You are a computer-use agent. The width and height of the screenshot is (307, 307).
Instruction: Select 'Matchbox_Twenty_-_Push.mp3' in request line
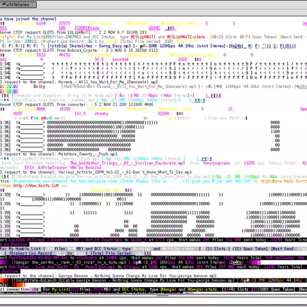pos(88,154)
